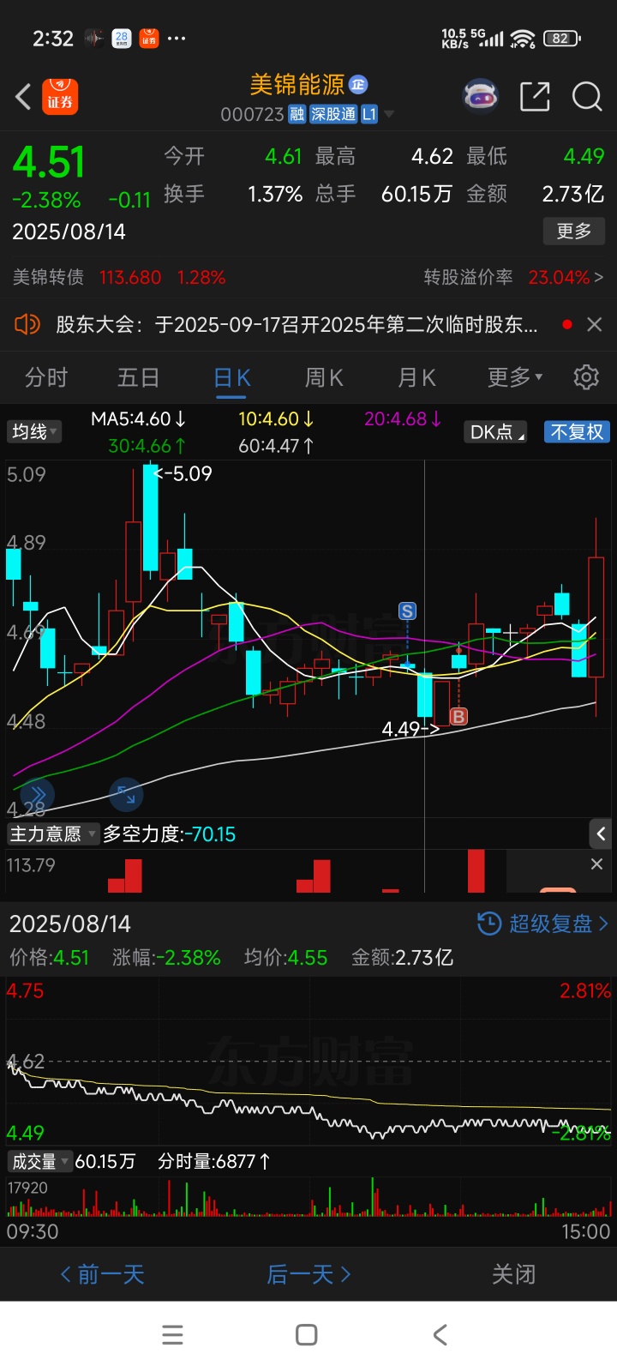Tap the MA5:4.60 moving average label
This screenshot has height=1372, width=617.
tap(138, 419)
